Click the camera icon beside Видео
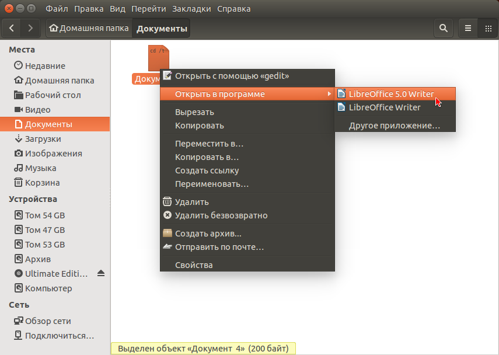The height and width of the screenshot is (355, 499). 19,110
